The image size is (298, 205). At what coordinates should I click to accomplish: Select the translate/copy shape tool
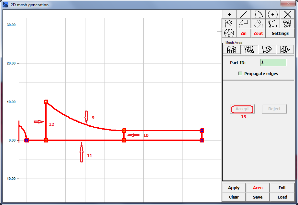(x=244, y=24)
